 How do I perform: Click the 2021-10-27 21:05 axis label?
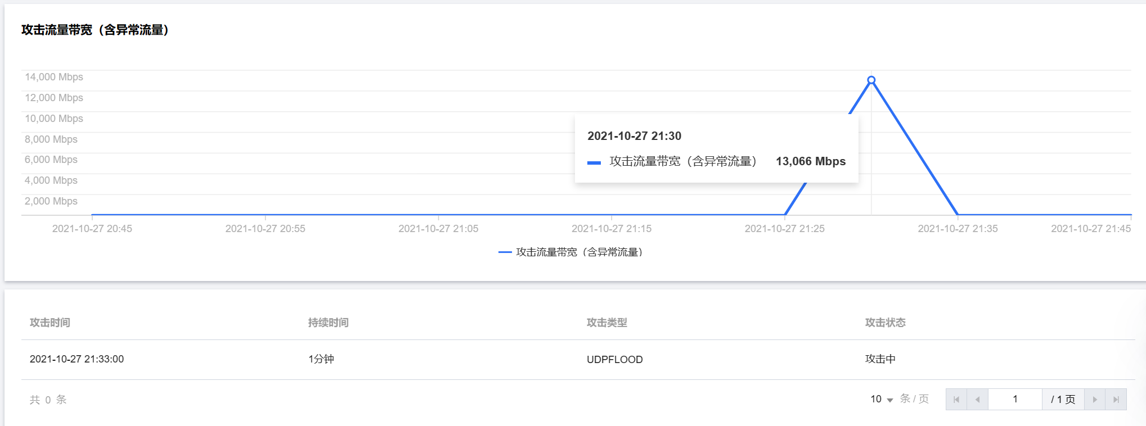pyautogui.click(x=439, y=229)
